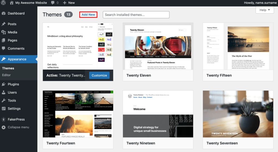This screenshot has height=152, width=278.
Task: Click the Plugins plug icon
Action: click(x=4, y=84)
